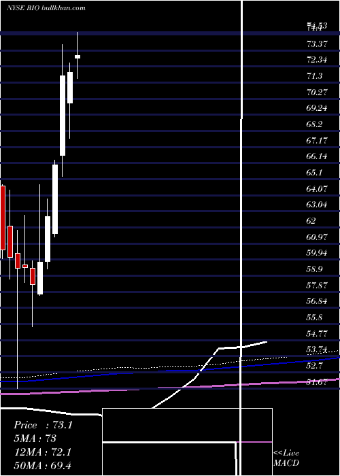This screenshot has height=476, width=340.
Task: Click the 71.3 price axis label
Action: 314,76
